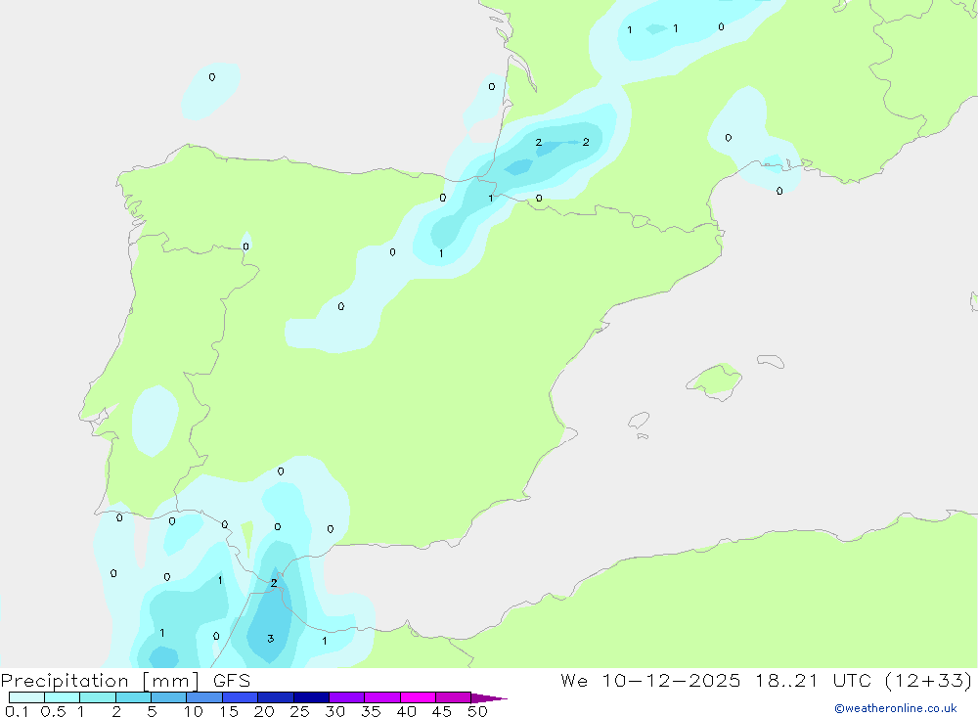The image size is (978, 717).
Task: Click the 0.1–0.5 mm legend color swatch
Action: point(26,697)
